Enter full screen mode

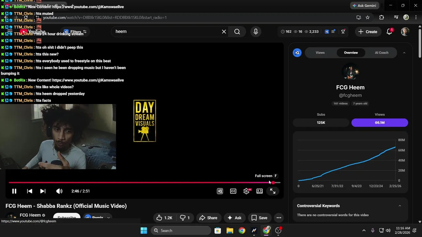pyautogui.click(x=273, y=191)
